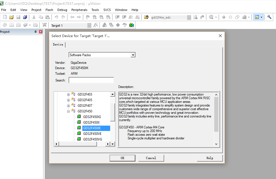Open window layout dropdown arrow
The image size is (276, 179).
261,17
